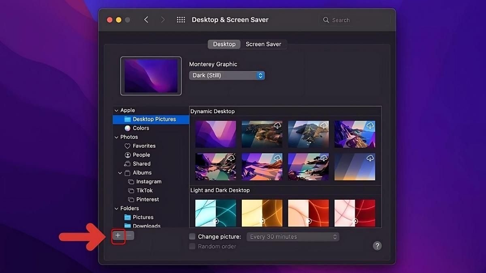Viewport: 486px width, 273px height.
Task: Open the TikTok album
Action: point(144,190)
